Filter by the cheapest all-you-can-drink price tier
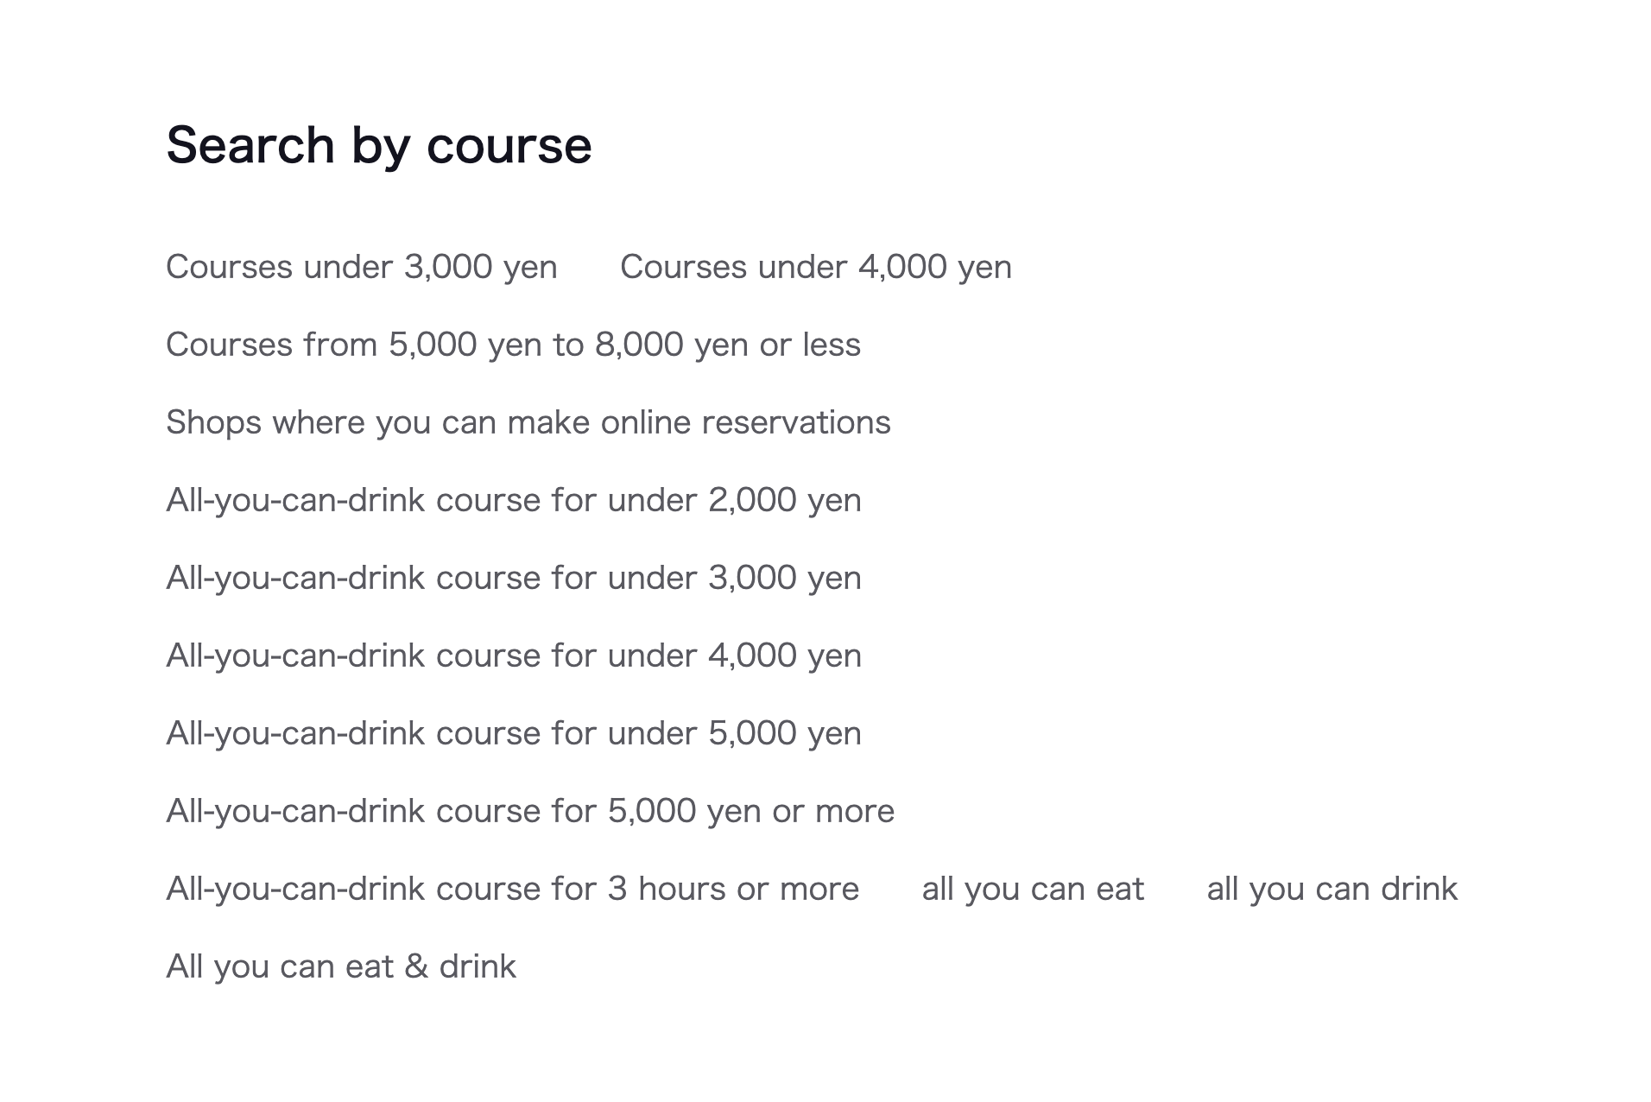Screen dimensions: 1651x1102 (513, 500)
